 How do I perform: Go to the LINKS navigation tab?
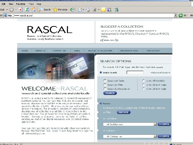[x=77, y=51]
